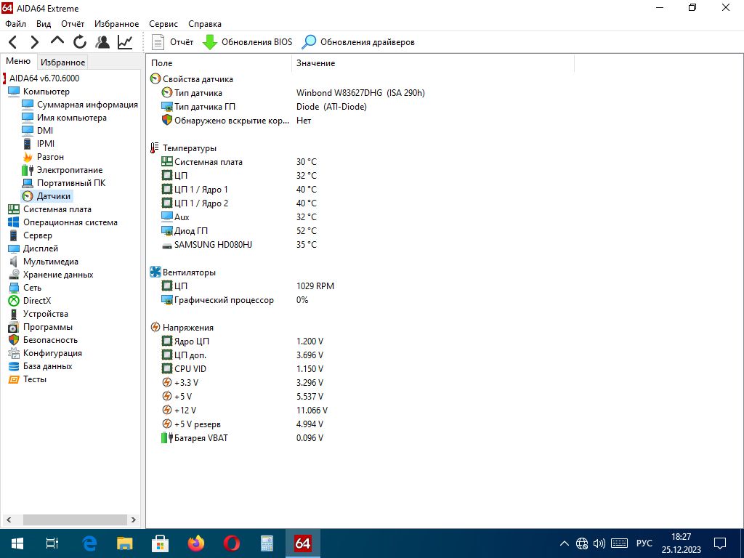Collapse the Компьютер tree node
Screen dimensions: 744x558
pyautogui.click(x=46, y=92)
